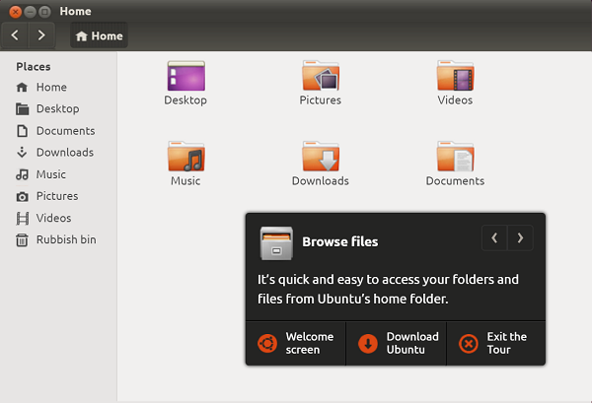Click the Home house icon in sidebar
The height and width of the screenshot is (403, 592).
click(22, 88)
